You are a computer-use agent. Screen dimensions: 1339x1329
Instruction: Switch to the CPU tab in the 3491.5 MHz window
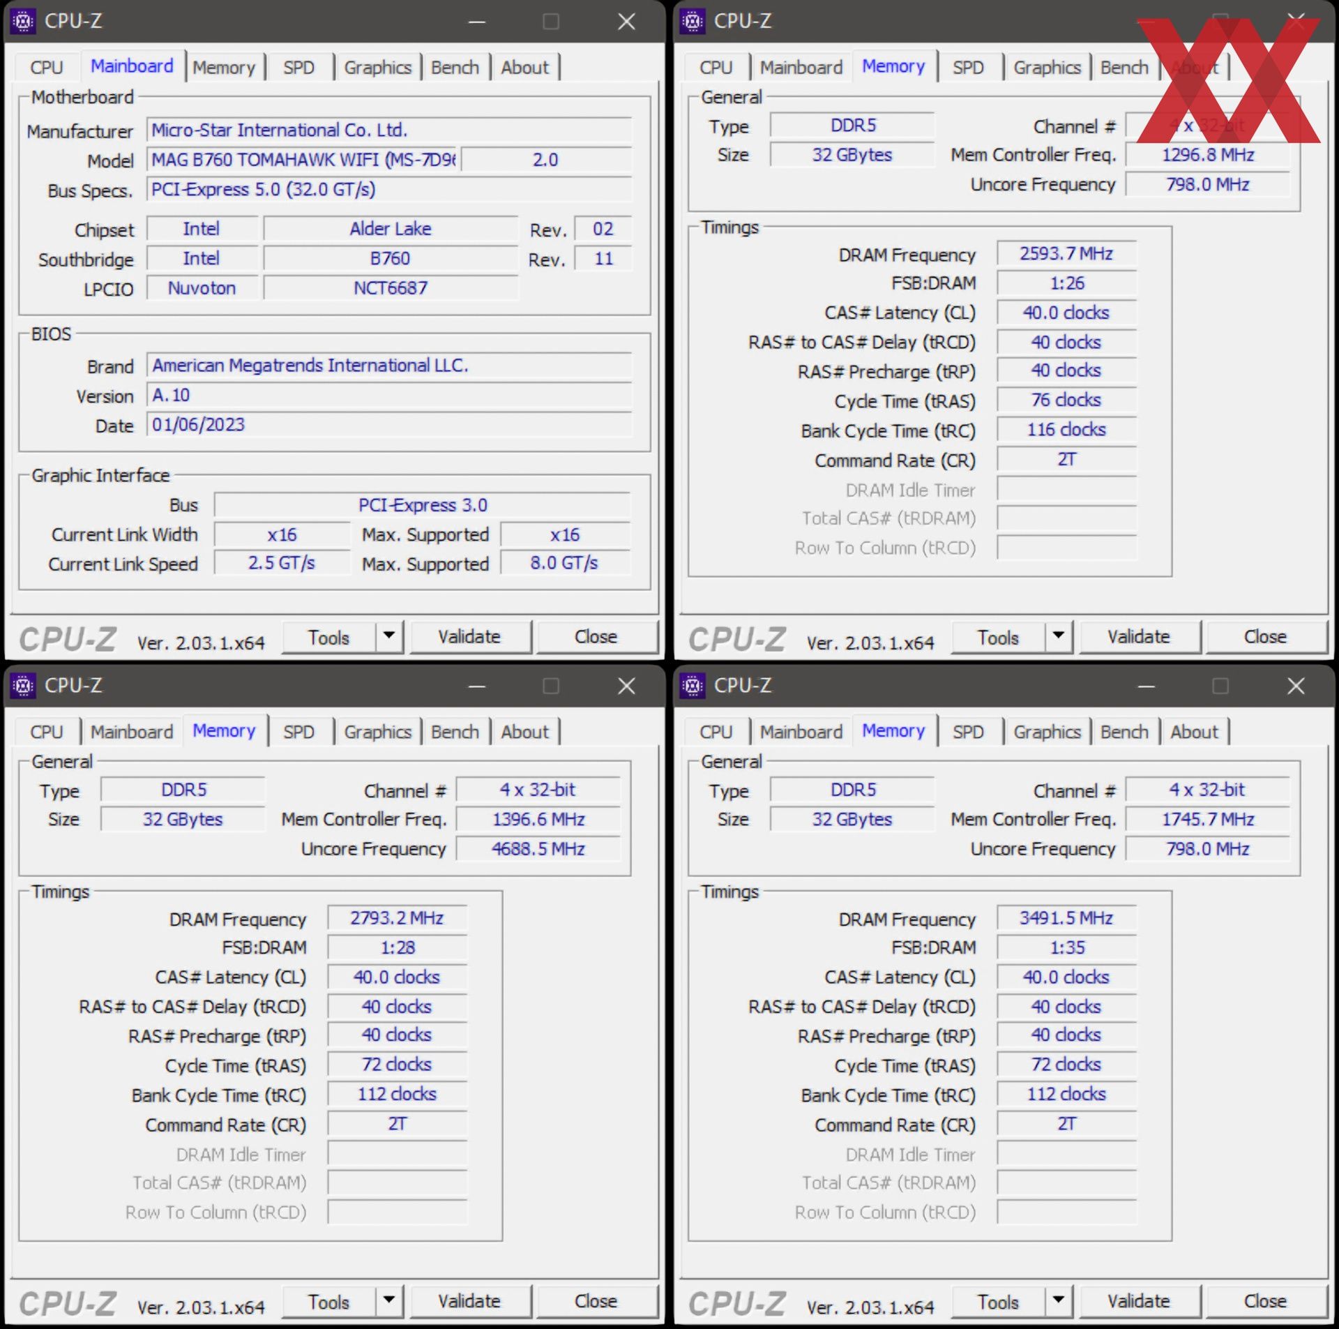(716, 733)
